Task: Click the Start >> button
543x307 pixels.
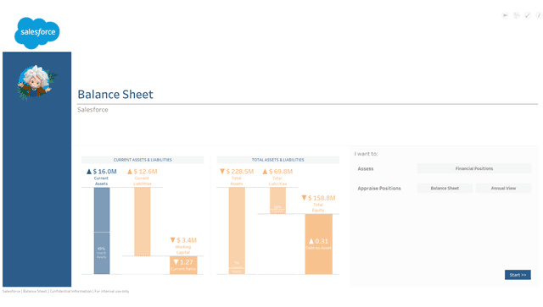Action: pyautogui.click(x=518, y=275)
